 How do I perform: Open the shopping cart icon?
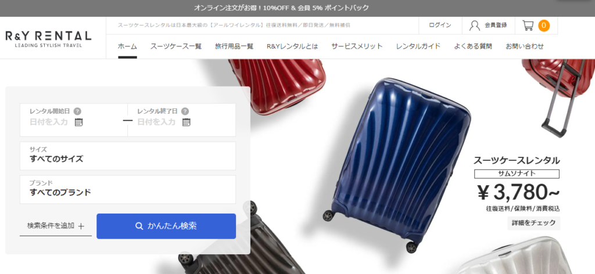[x=528, y=26]
